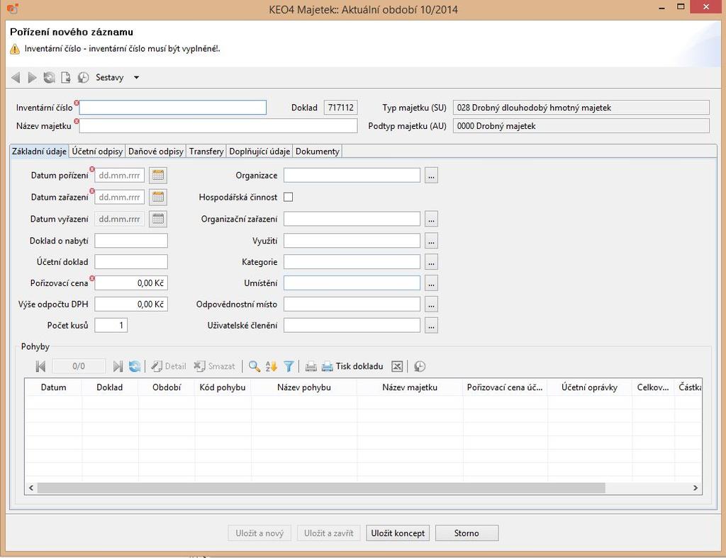Switch to the Transfery tab
This screenshot has height=558, width=726.
coord(206,151)
